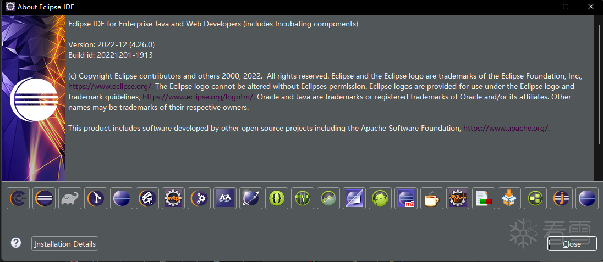Screen dimensions: 603x262
Task: Click the Java EE IDE gear icon
Action: point(458,198)
